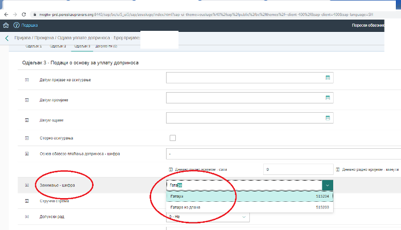Viewport: 401px width, 230px height.
Task: Click info icon beside Занимање - шифра
Action: pyautogui.click(x=26, y=185)
